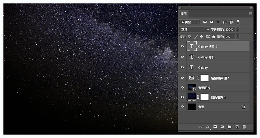
Task: Open the Layers panel flyout menu
Action: click(250, 14)
